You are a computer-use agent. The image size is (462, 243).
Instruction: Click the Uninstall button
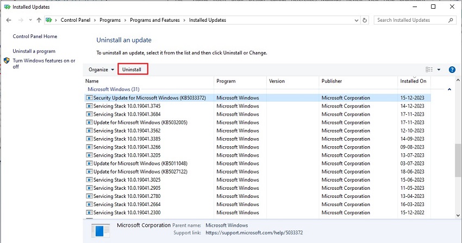(133, 69)
